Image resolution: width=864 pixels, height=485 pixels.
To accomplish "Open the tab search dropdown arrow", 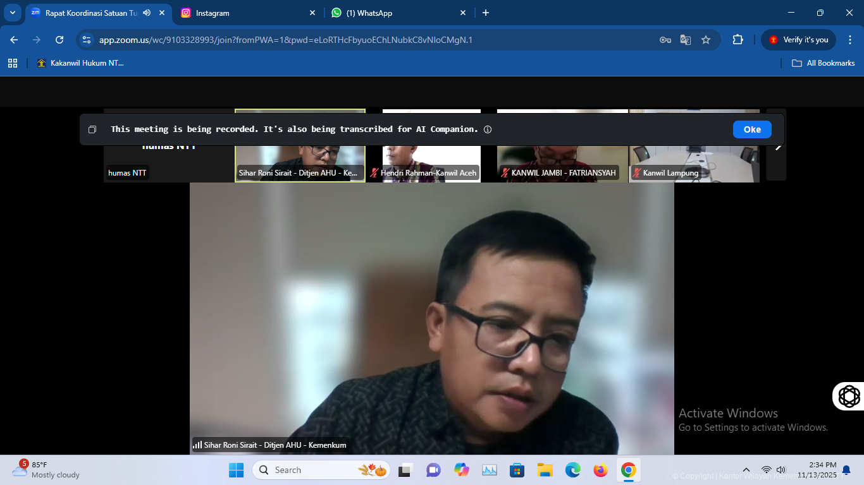I will point(13,13).
